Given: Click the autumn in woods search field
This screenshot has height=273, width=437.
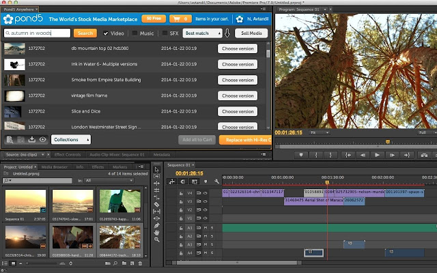Looking at the screenshot, I should tap(37, 33).
